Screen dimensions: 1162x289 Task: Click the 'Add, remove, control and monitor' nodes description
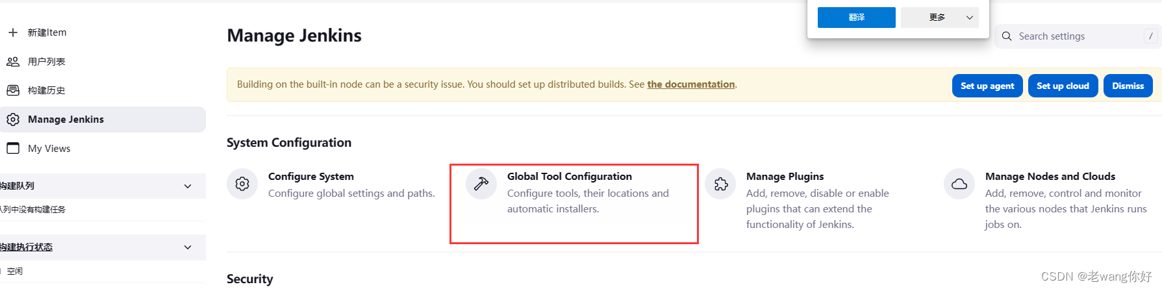[x=1066, y=209]
